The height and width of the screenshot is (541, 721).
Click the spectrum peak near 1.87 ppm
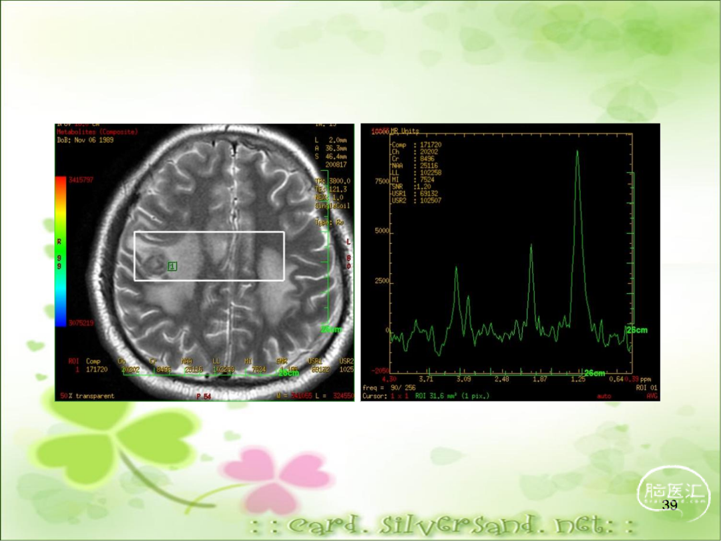tap(531, 246)
